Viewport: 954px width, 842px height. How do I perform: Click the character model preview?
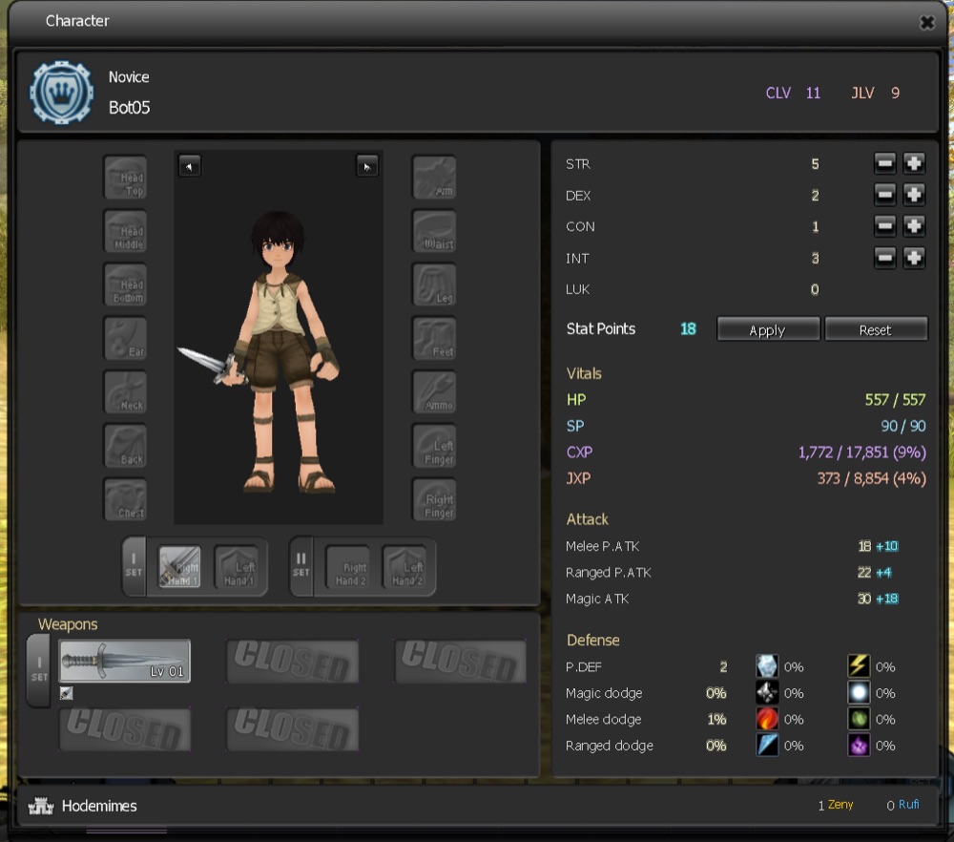click(x=279, y=337)
